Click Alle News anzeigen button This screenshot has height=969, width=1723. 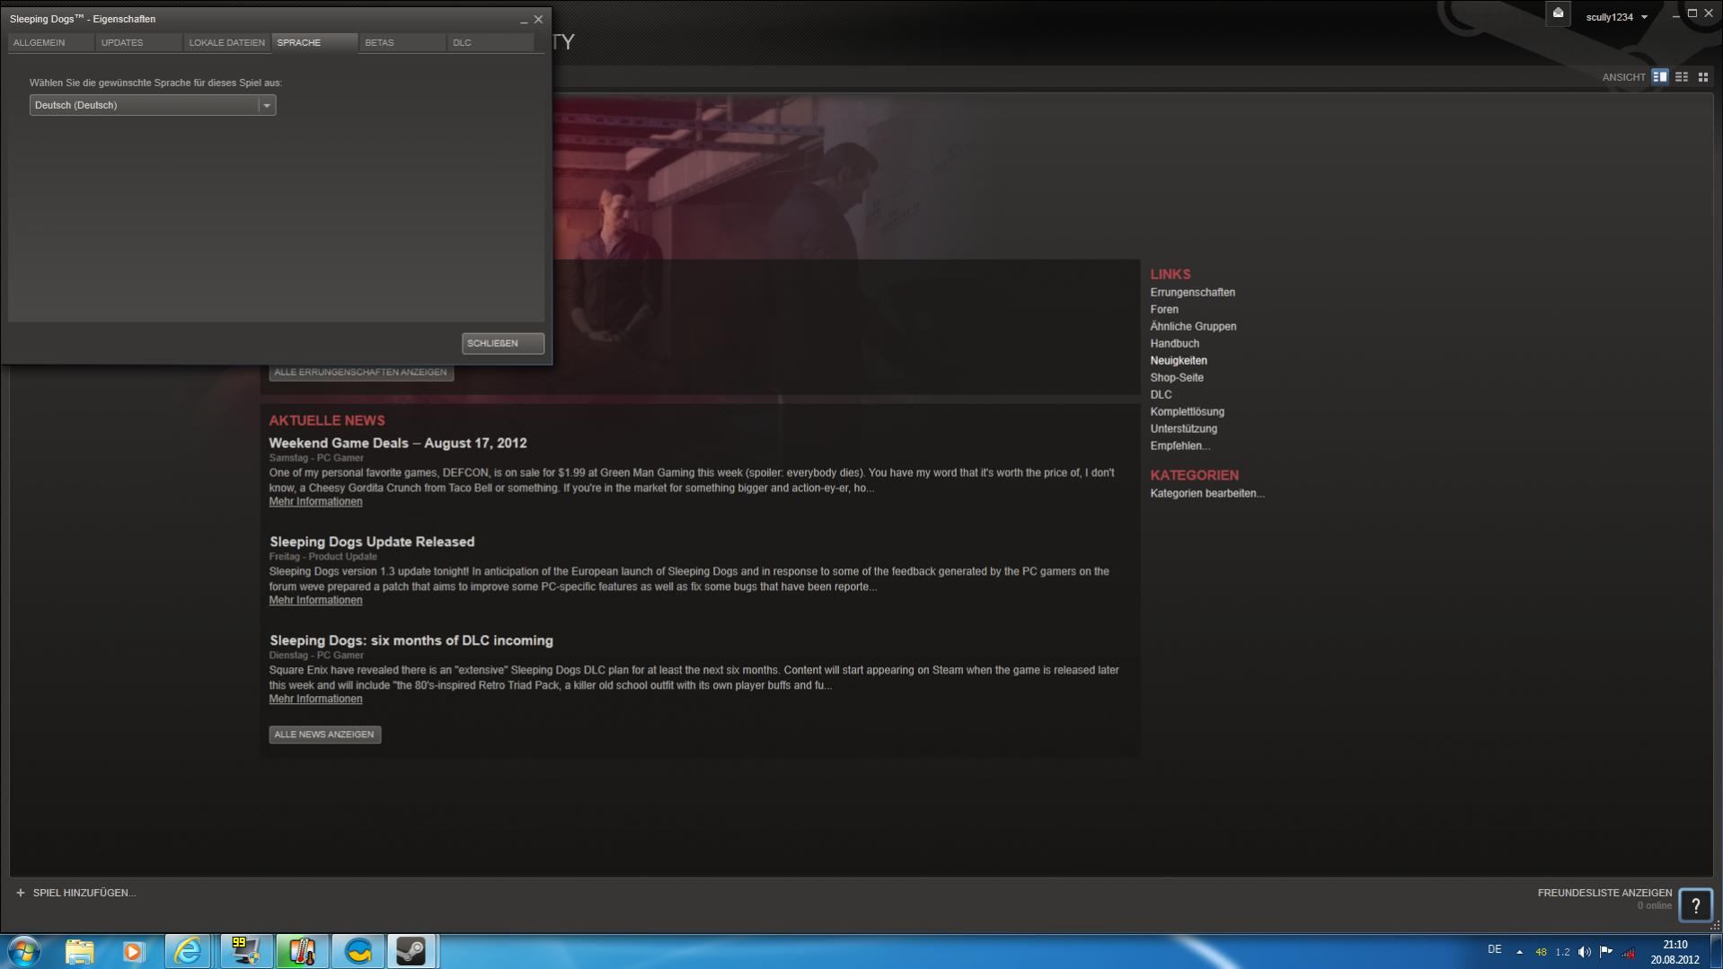[324, 735]
